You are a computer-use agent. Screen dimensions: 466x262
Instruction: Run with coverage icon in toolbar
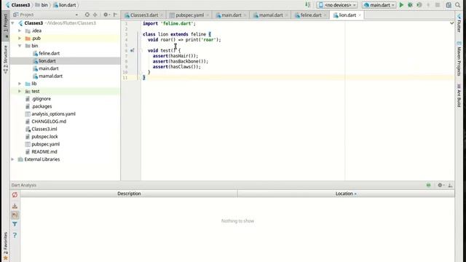[x=419, y=5]
